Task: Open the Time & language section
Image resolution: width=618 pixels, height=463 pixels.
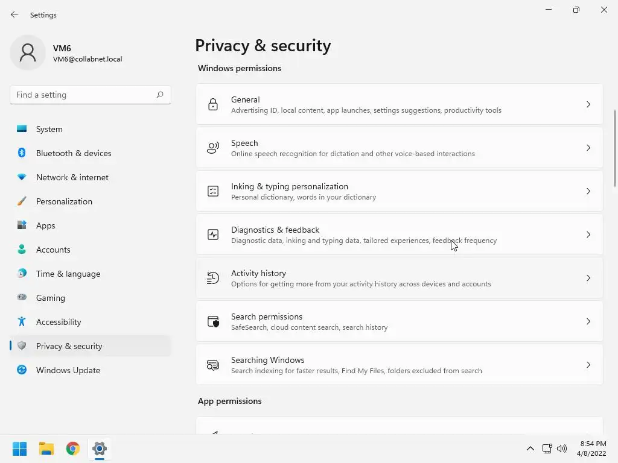Action: [x=68, y=274]
